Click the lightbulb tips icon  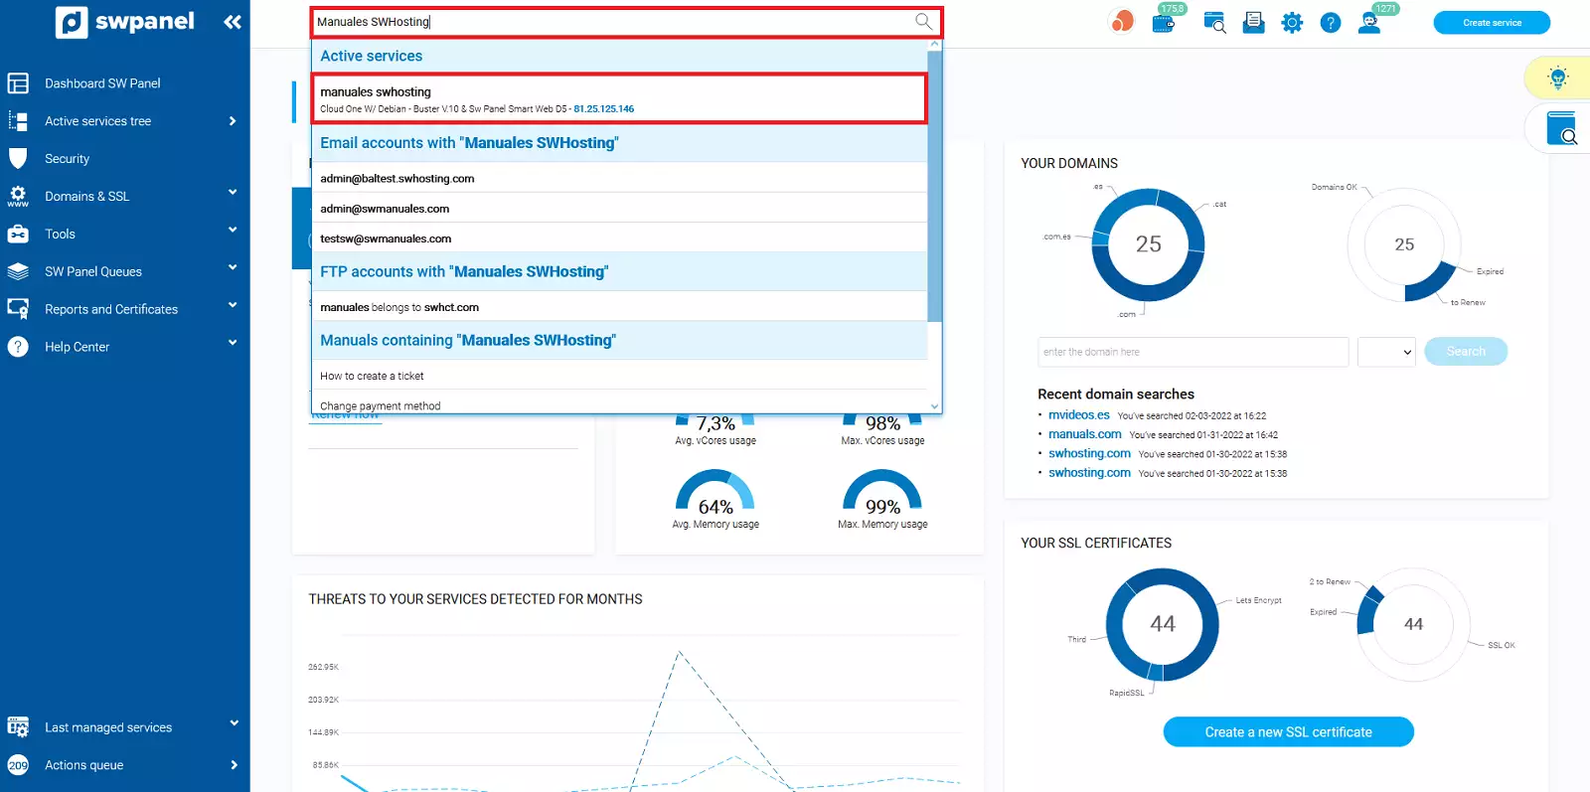(1557, 78)
